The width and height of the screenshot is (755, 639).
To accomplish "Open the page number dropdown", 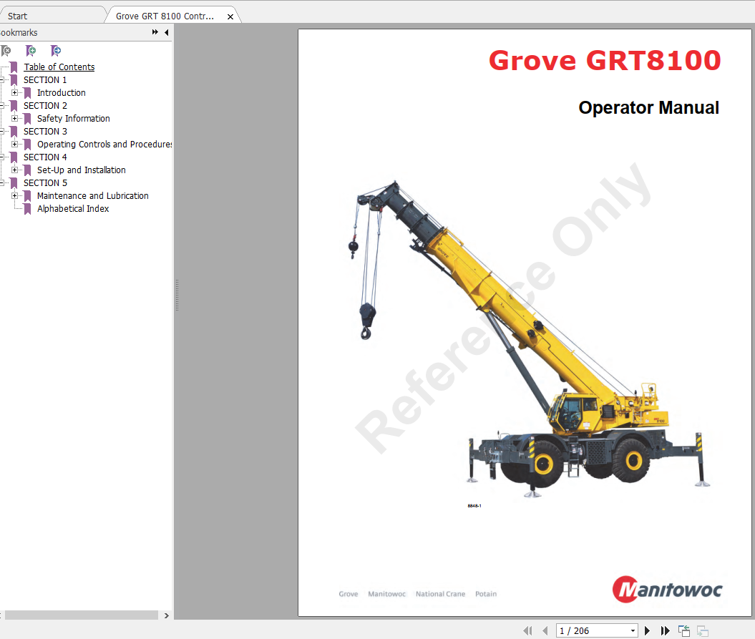I will coord(633,631).
